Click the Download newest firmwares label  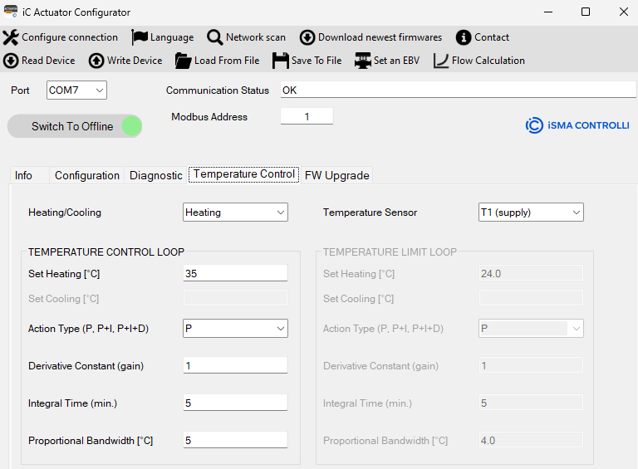tap(380, 37)
